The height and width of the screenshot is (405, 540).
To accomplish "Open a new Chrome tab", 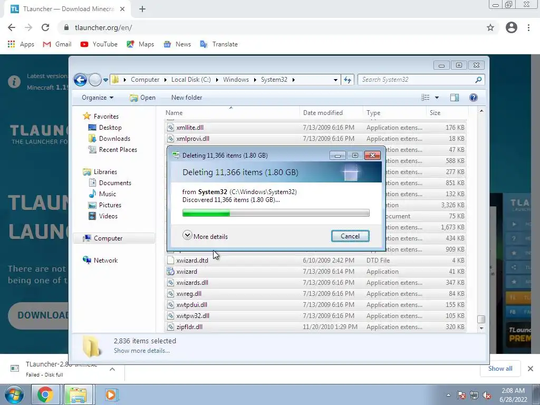I will (x=142, y=9).
